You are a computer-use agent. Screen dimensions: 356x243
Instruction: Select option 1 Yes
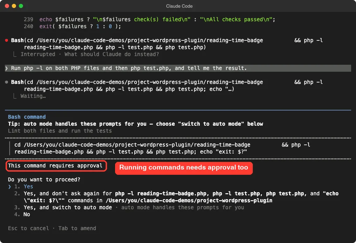tap(24, 187)
